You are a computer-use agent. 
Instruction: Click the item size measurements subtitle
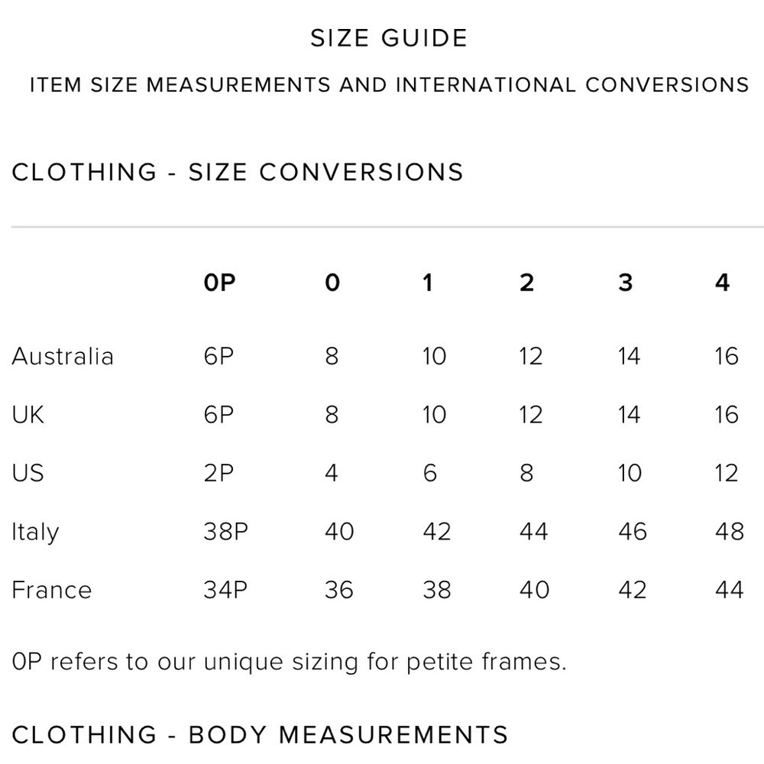tap(389, 85)
